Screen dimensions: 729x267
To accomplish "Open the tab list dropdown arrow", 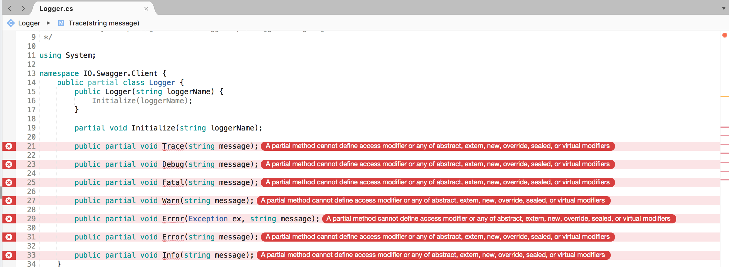I will [x=724, y=8].
